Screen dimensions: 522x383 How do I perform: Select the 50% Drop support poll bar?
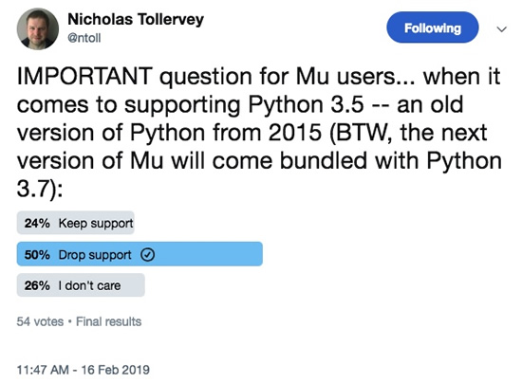tap(140, 254)
